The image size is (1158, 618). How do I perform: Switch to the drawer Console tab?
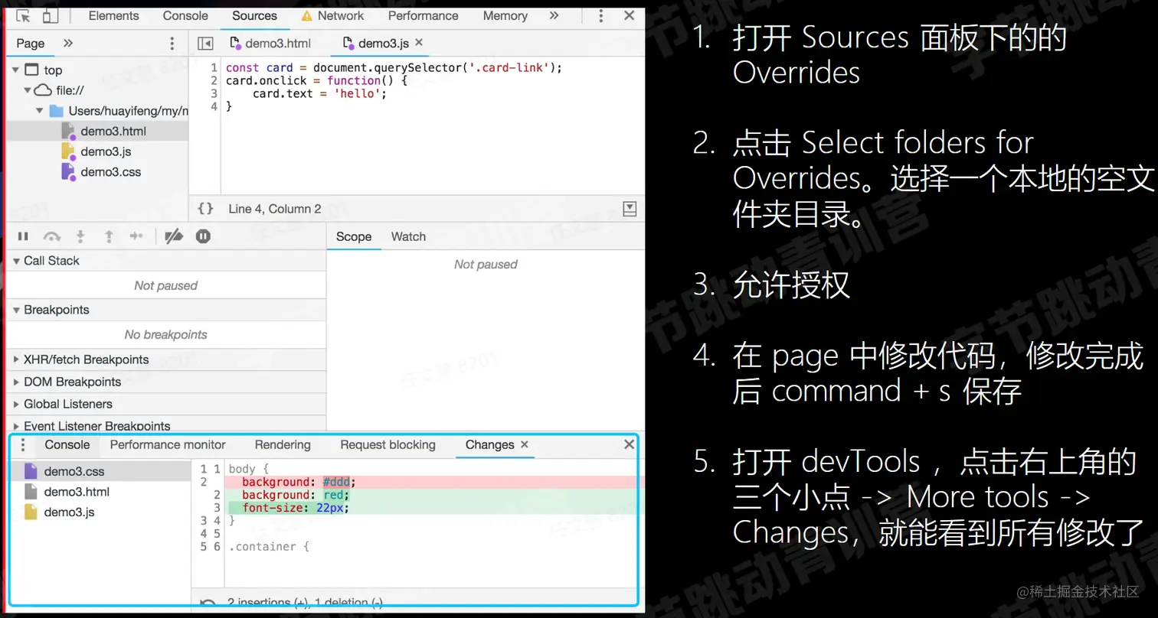pyautogui.click(x=67, y=445)
